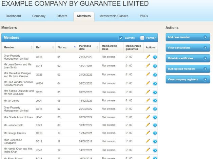The image size is (213, 159).
Task: Edit flat 03 member with pencil icon
Action: 148,74
